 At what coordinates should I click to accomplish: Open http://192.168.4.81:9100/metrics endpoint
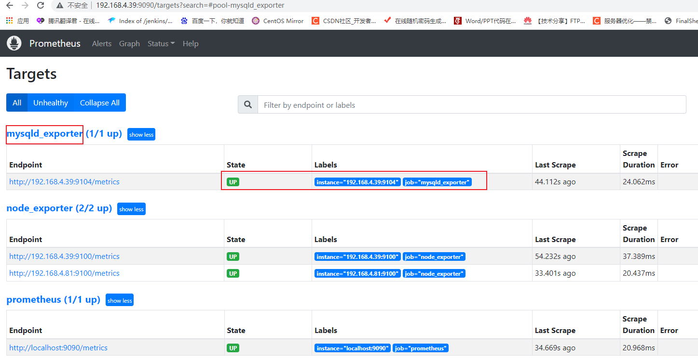[64, 273]
